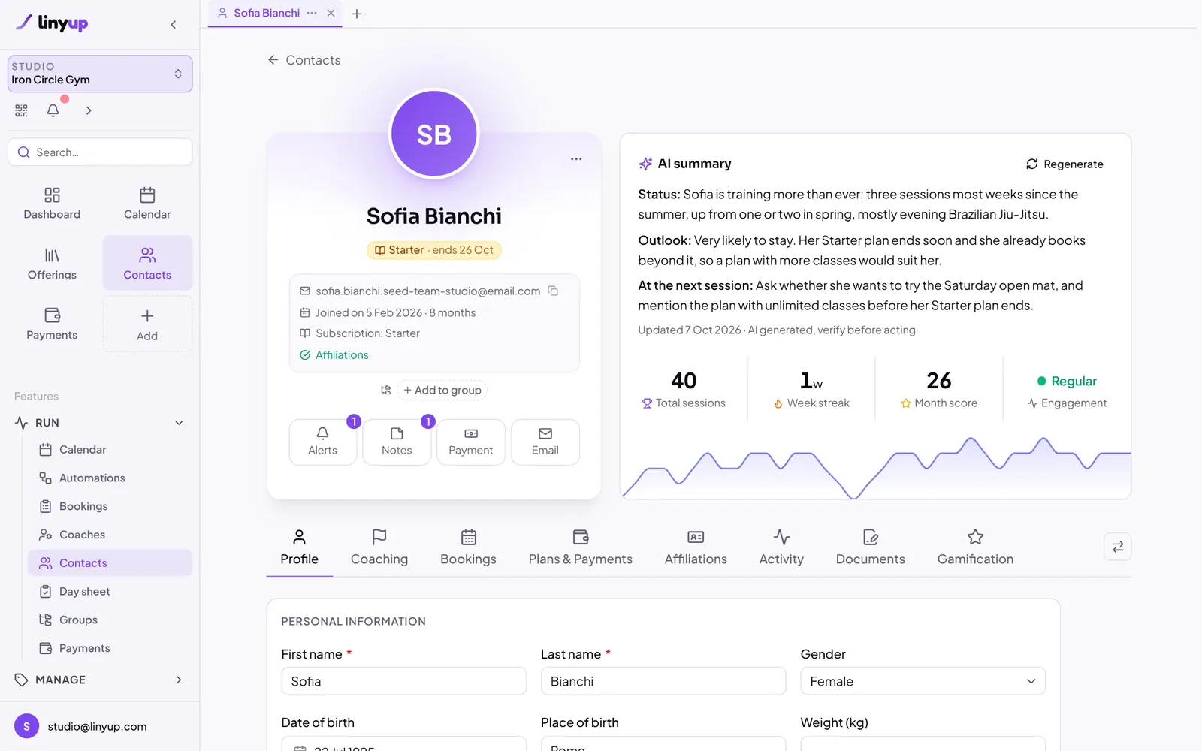The height and width of the screenshot is (751, 1202).
Task: Go back to Contacts list
Action: click(x=304, y=60)
